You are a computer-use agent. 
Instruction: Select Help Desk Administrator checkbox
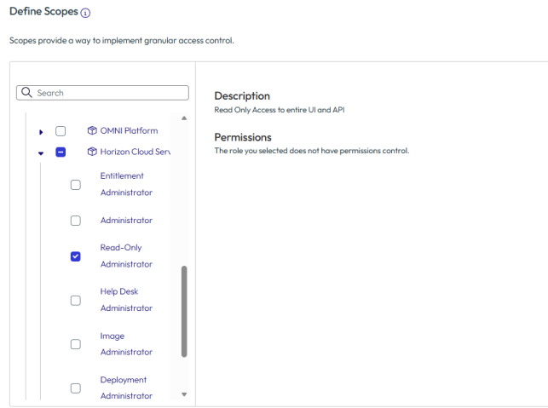point(76,301)
